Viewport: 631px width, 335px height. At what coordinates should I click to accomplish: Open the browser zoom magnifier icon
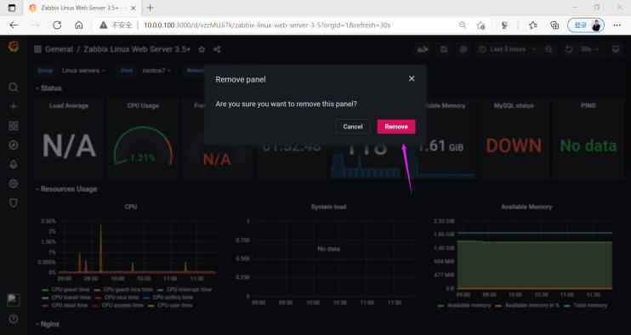point(463,25)
